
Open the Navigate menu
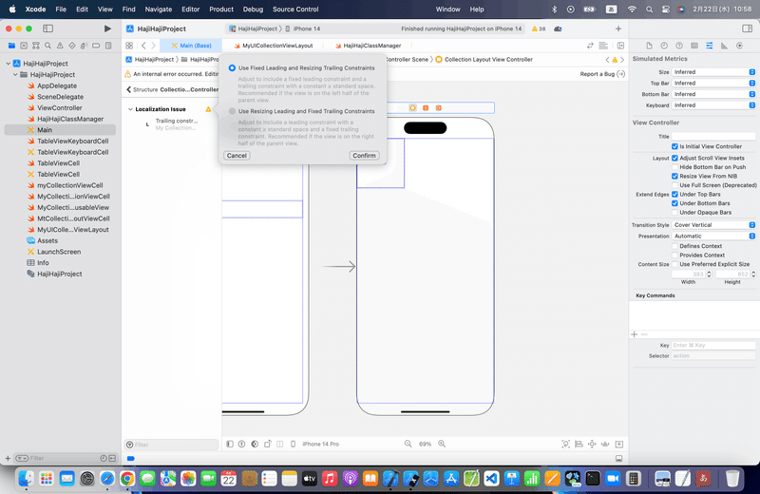(159, 9)
